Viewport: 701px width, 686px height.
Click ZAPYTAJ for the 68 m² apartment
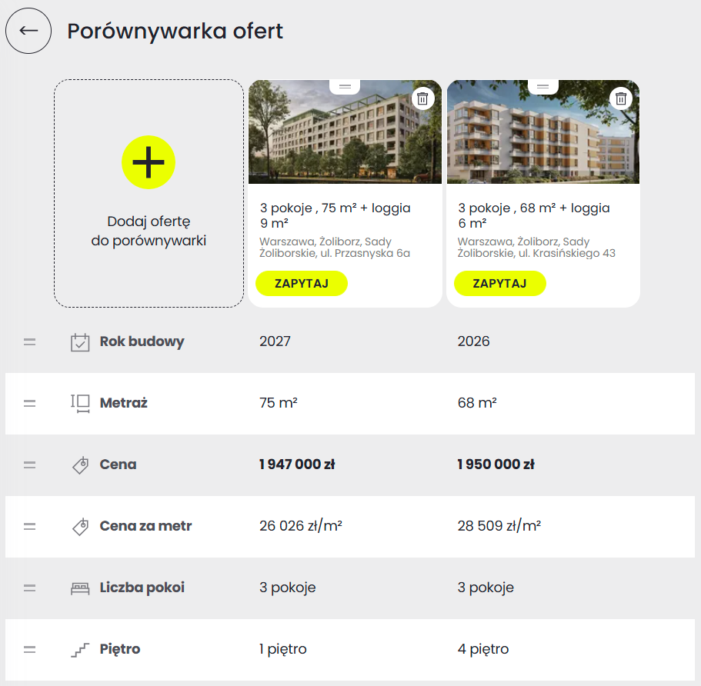(x=500, y=283)
